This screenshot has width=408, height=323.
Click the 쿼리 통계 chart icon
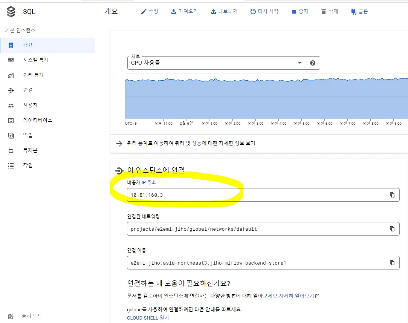[x=11, y=75]
